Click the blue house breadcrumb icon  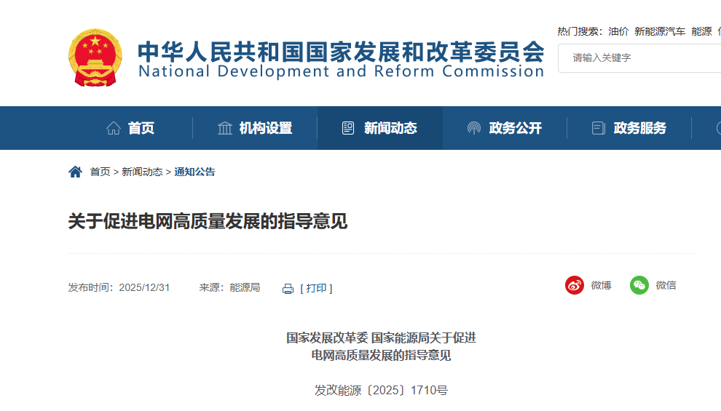(75, 172)
